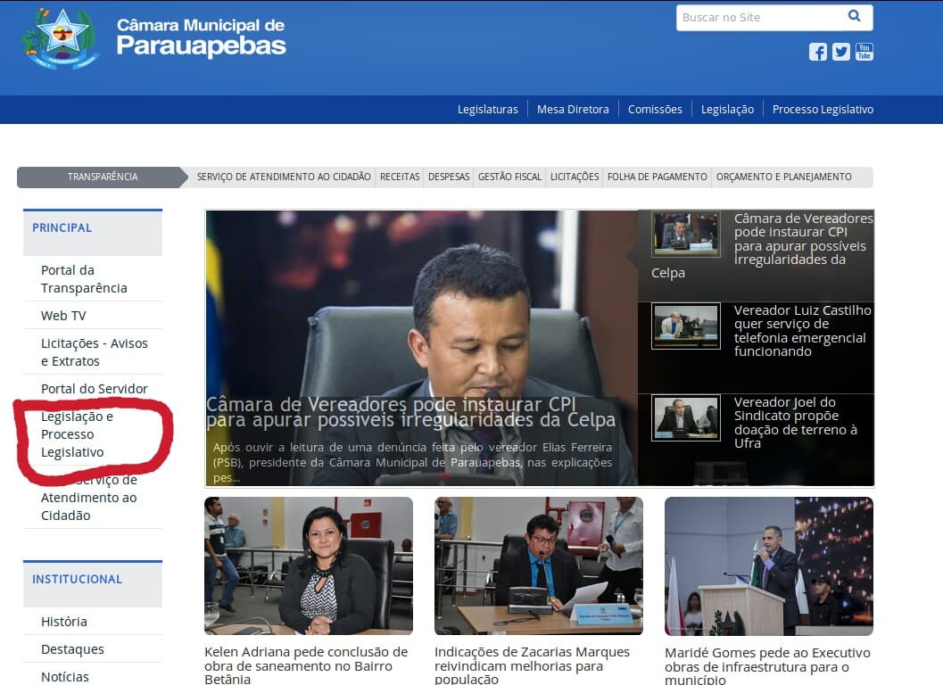The width and height of the screenshot is (943, 685).
Task: Open the Legislaturas menu item
Action: point(488,110)
